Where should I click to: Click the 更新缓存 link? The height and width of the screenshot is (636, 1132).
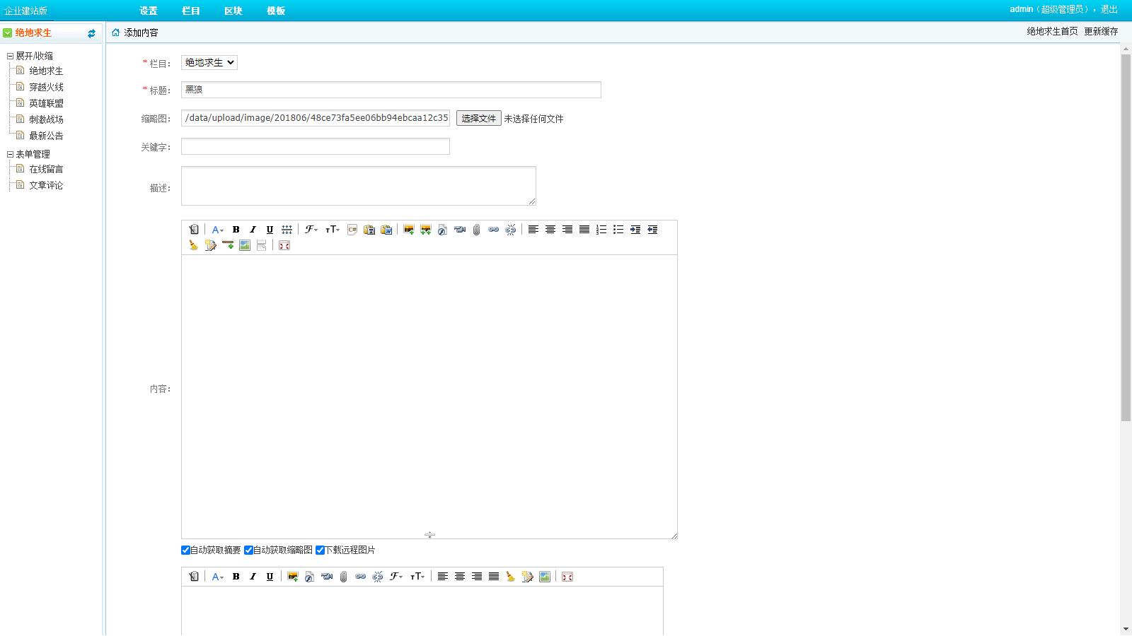pyautogui.click(x=1101, y=31)
